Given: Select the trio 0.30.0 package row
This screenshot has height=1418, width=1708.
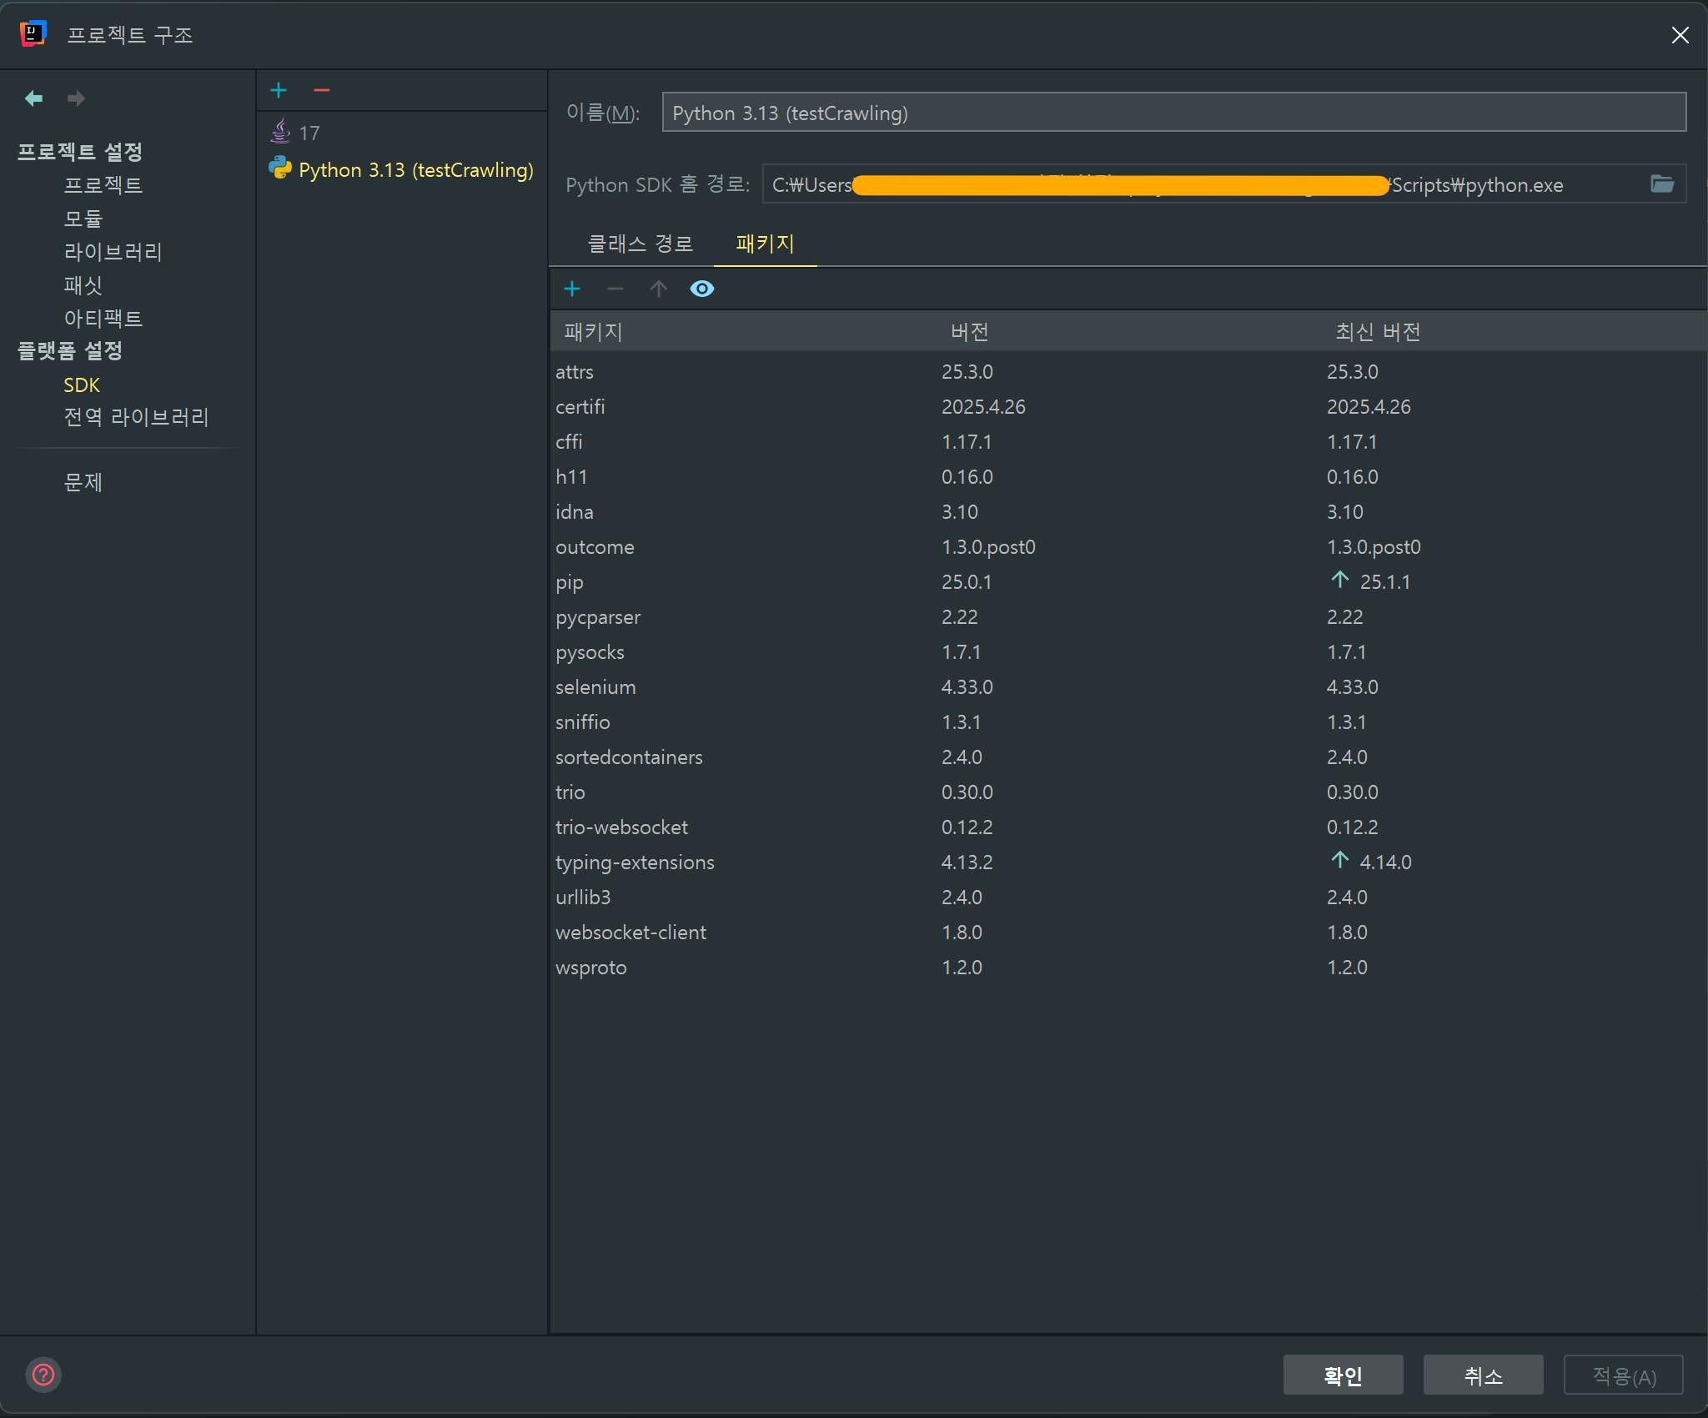Looking at the screenshot, I should click(x=1128, y=792).
